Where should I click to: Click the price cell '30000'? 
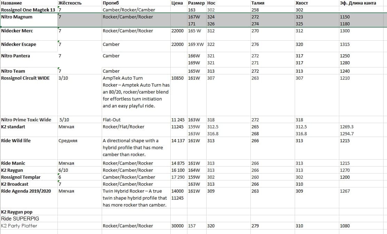tap(179, 226)
